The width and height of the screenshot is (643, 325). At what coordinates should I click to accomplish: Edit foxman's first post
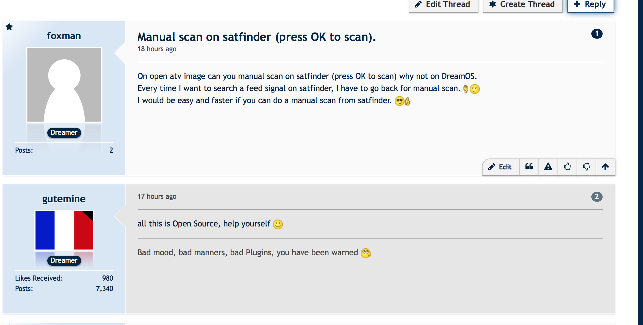pos(500,167)
